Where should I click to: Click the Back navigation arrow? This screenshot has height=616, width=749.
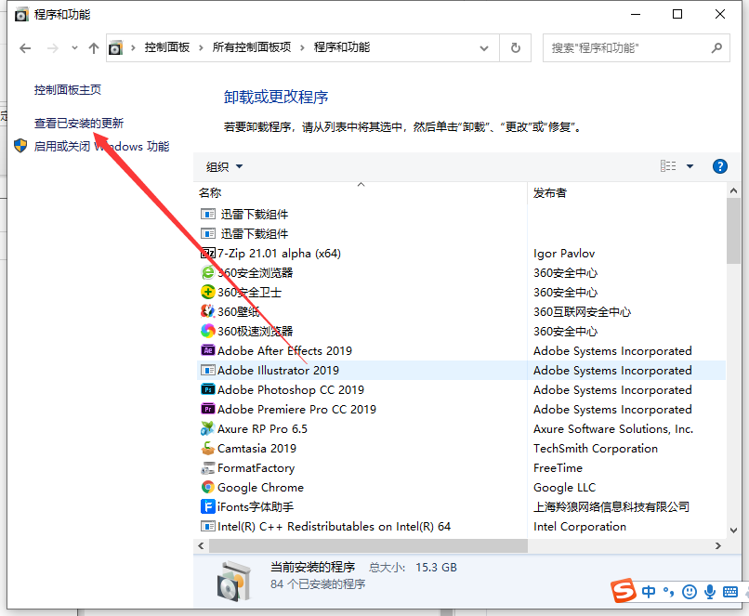pos(25,47)
